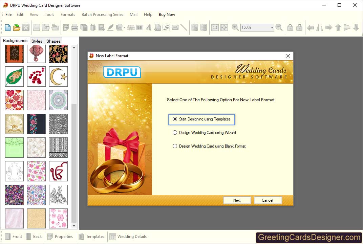The image size is (363, 244).
Task: Open the Formats menu
Action: click(x=68, y=14)
